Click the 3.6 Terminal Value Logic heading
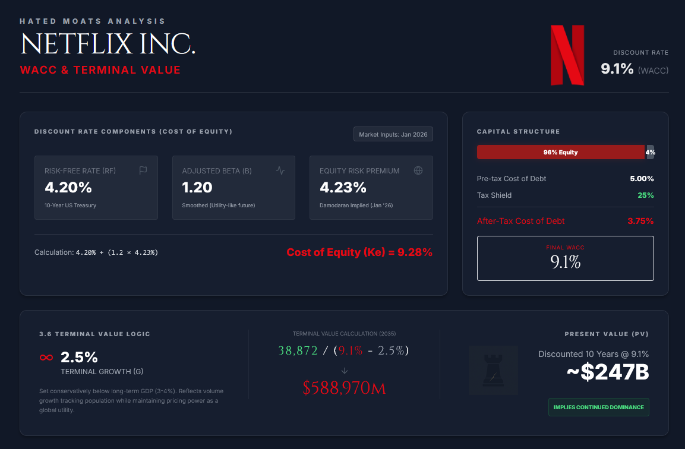685x449 pixels. (95, 334)
